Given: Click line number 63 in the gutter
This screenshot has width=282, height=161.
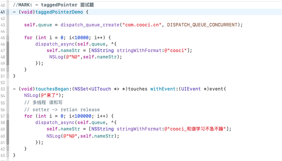Looking at the screenshot, I should tap(3, 155).
